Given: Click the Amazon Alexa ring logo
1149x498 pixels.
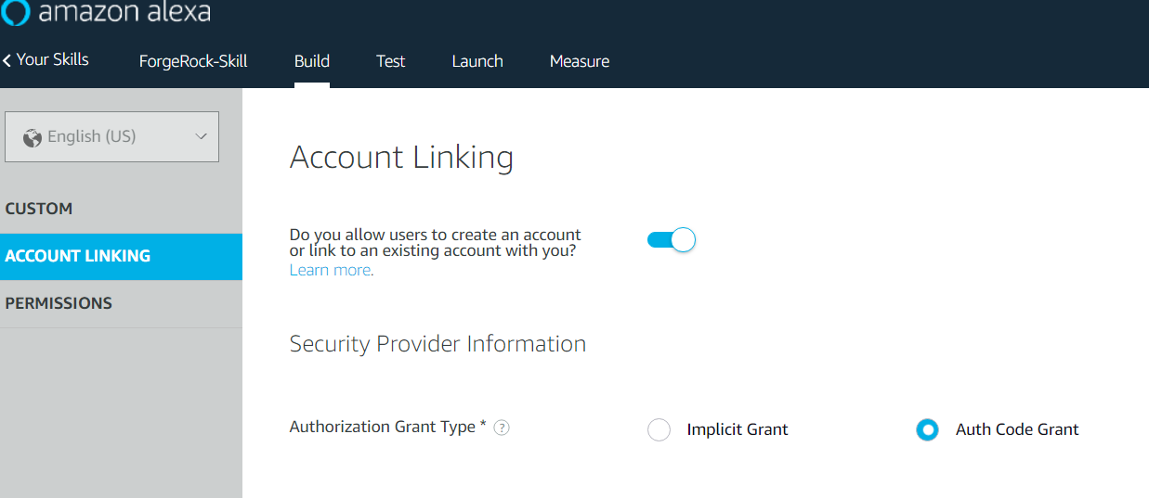Looking at the screenshot, I should coord(16,12).
